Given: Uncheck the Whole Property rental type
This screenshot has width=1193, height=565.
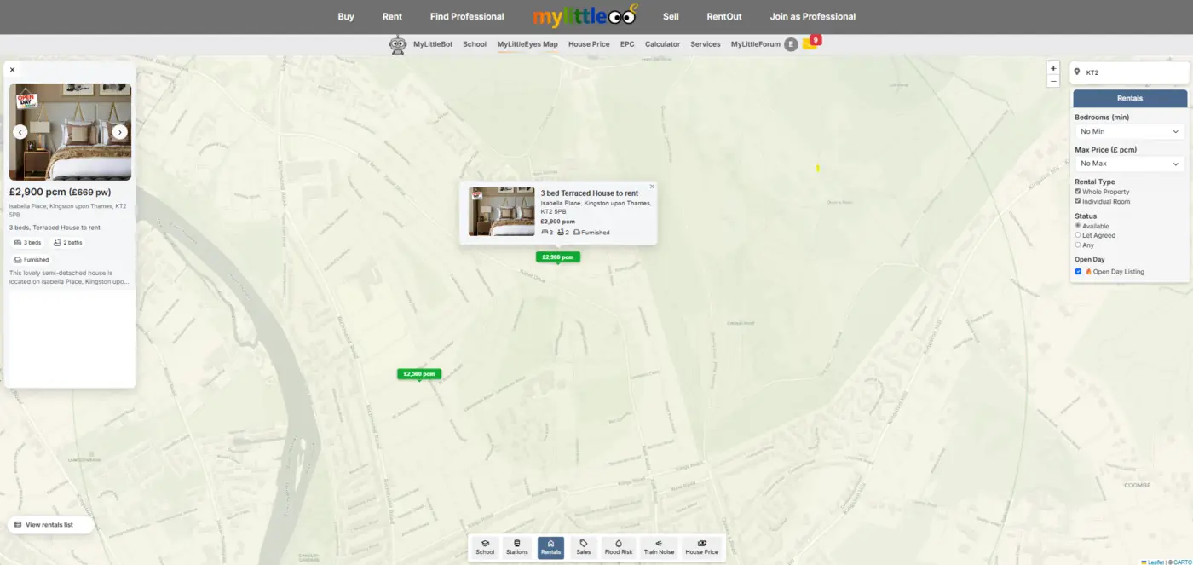Looking at the screenshot, I should click(1078, 191).
